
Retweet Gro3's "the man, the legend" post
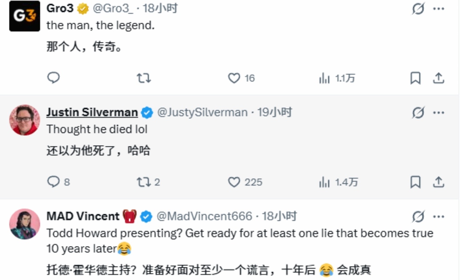pos(143,78)
